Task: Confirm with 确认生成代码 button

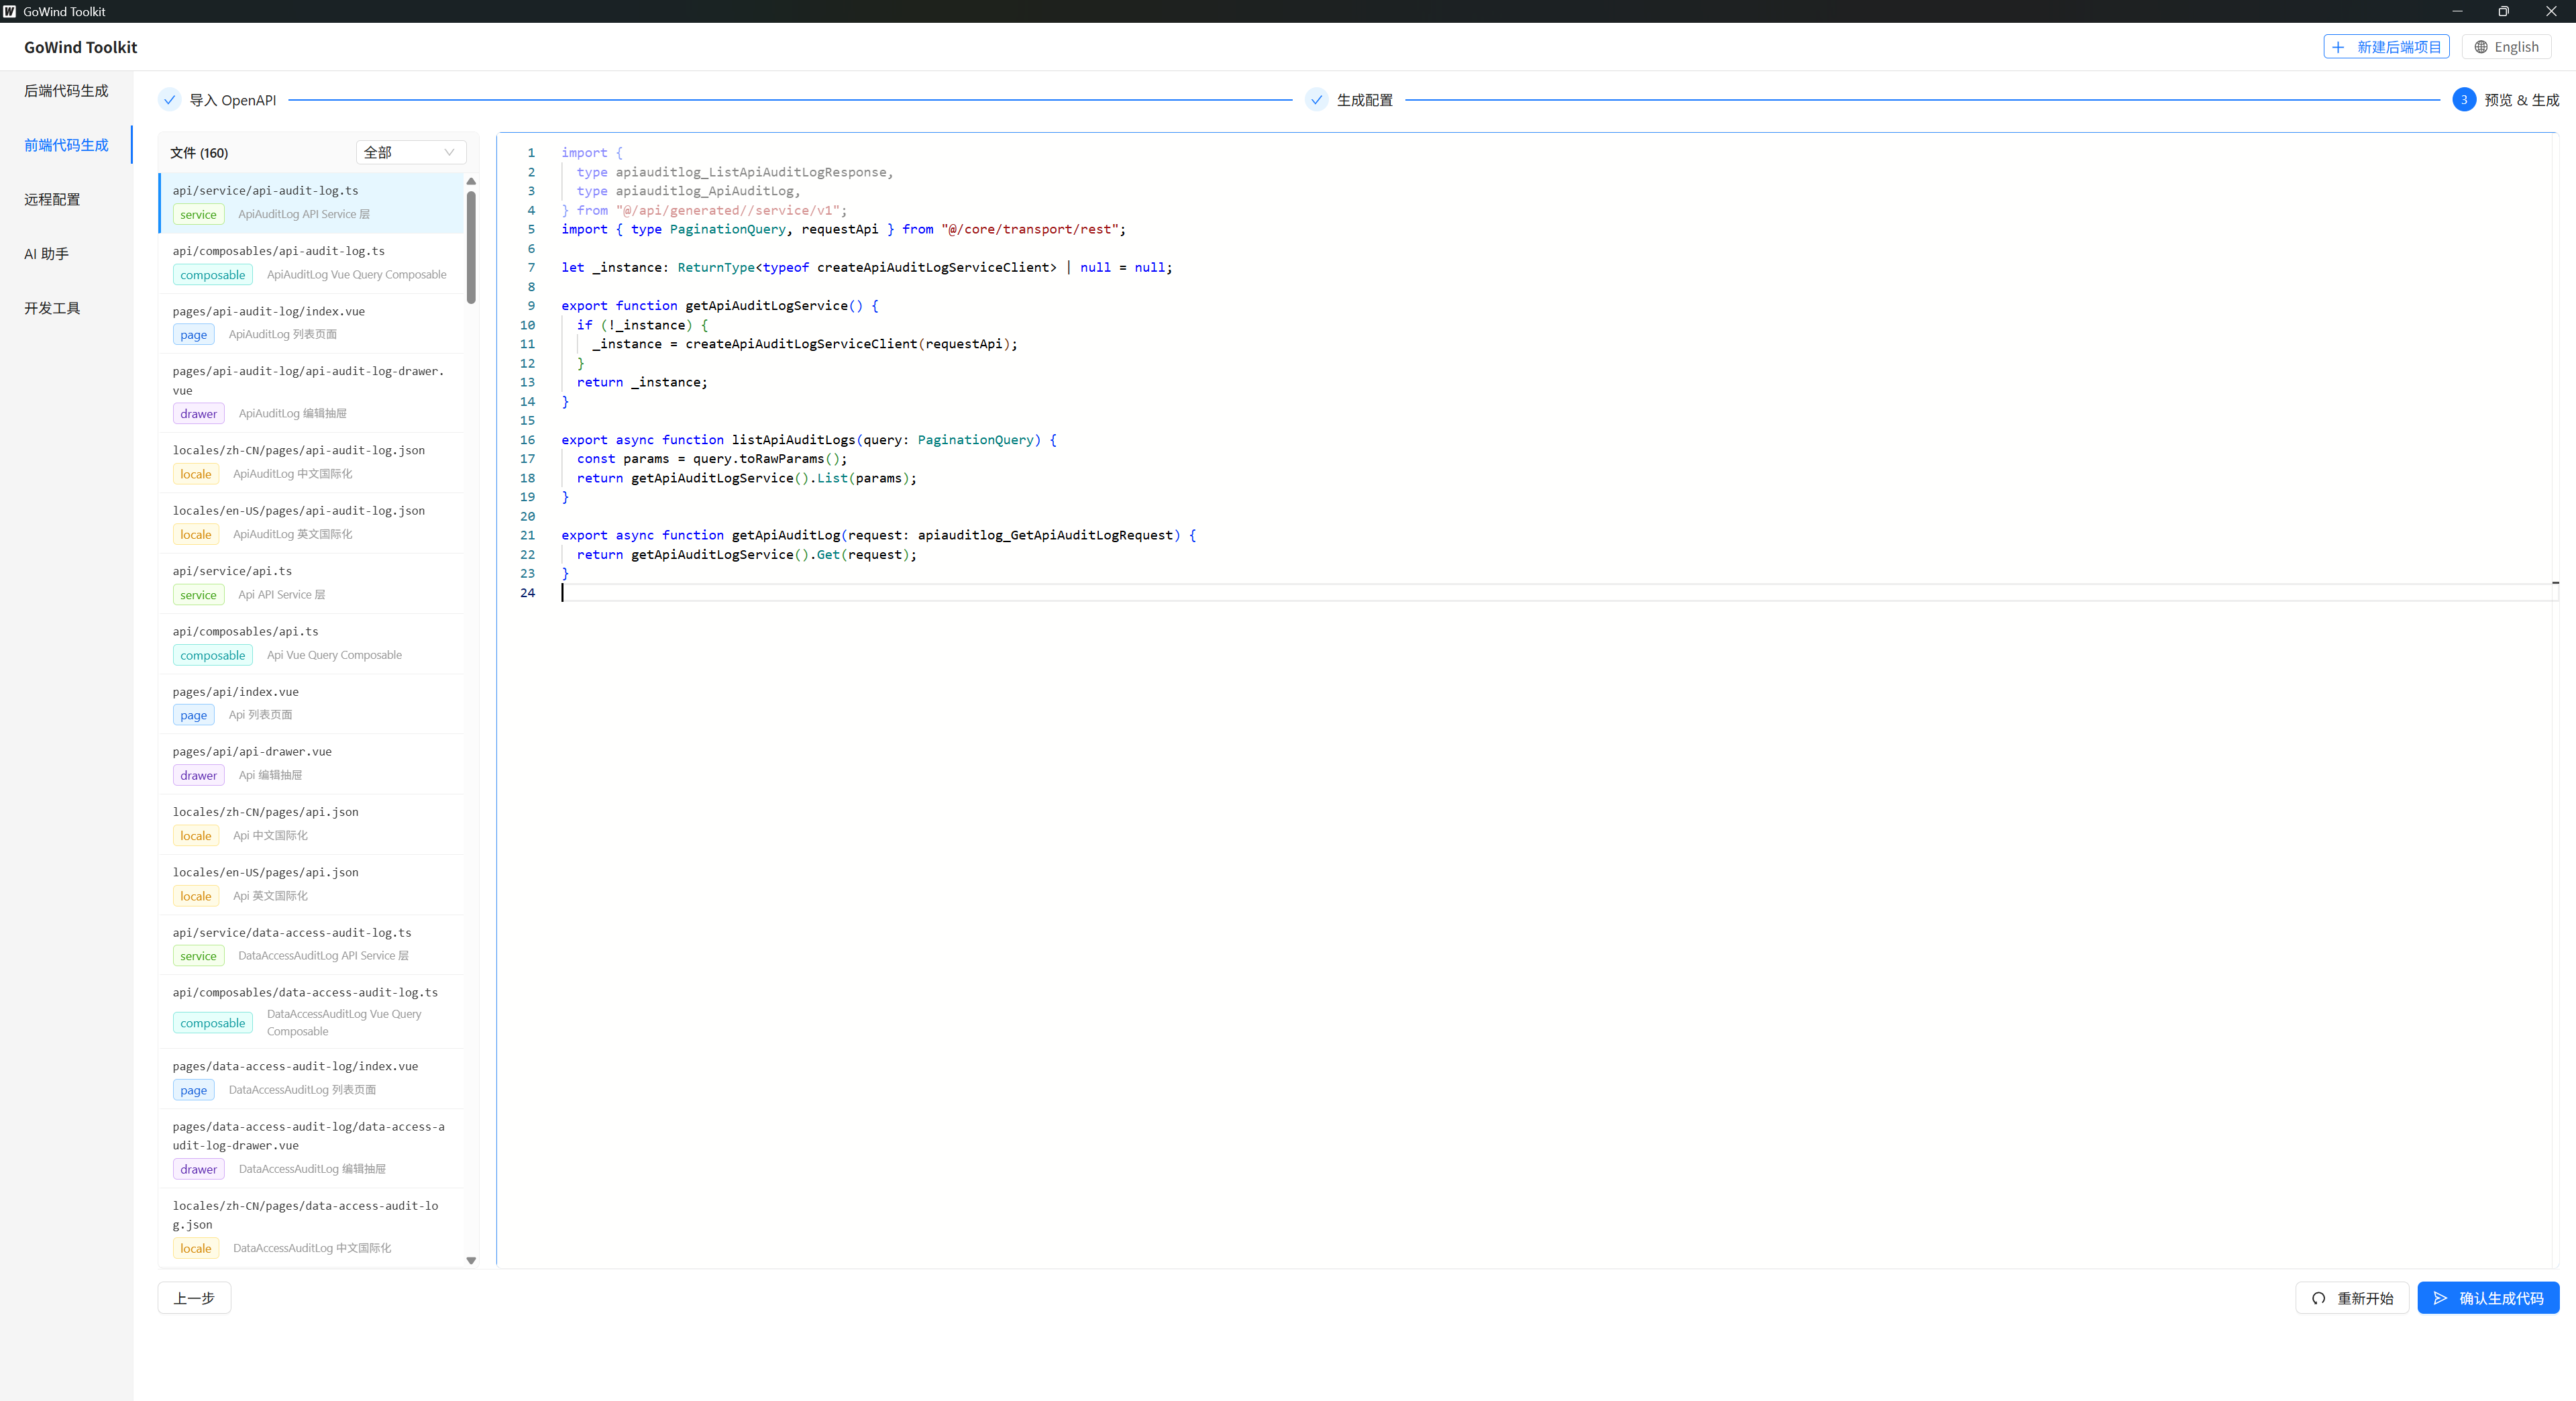Action: pyautogui.click(x=2488, y=1298)
